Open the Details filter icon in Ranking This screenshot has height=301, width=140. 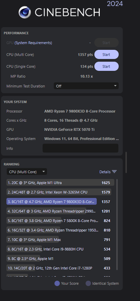click(x=114, y=172)
